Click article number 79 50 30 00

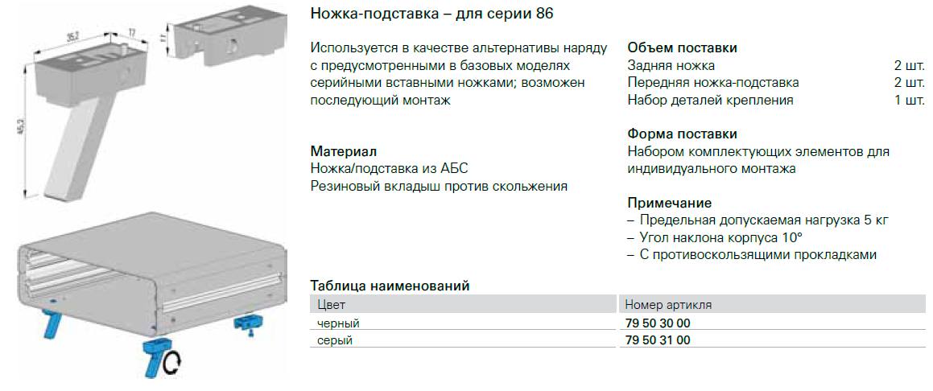coord(657,323)
